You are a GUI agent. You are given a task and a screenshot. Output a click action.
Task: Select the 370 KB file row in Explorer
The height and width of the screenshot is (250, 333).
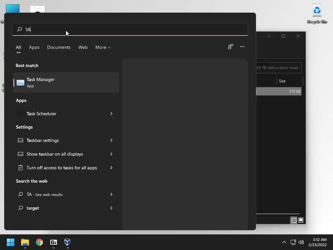(279, 91)
